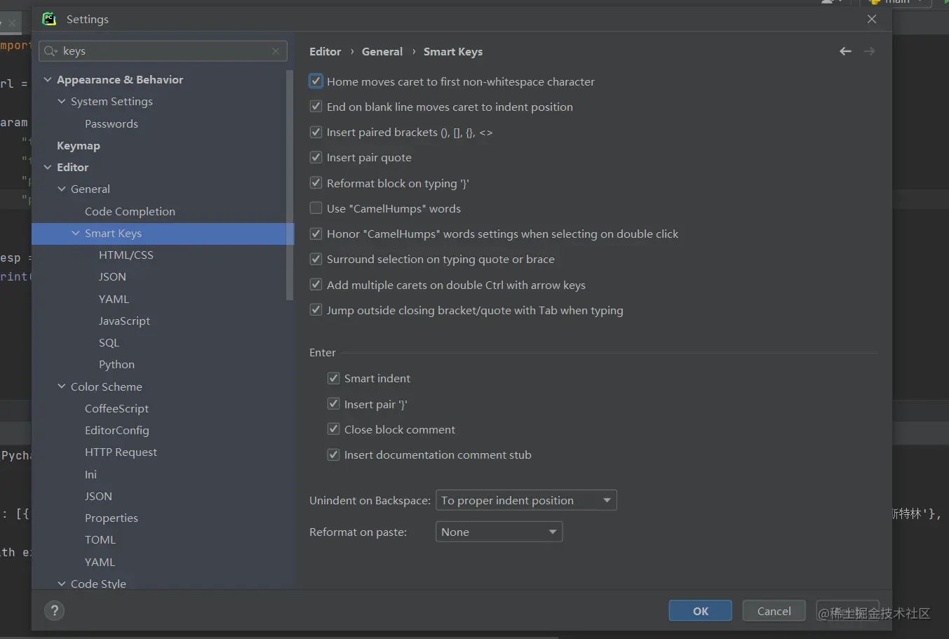
Task: Open JavaScript under Smart Keys
Action: [x=124, y=321]
